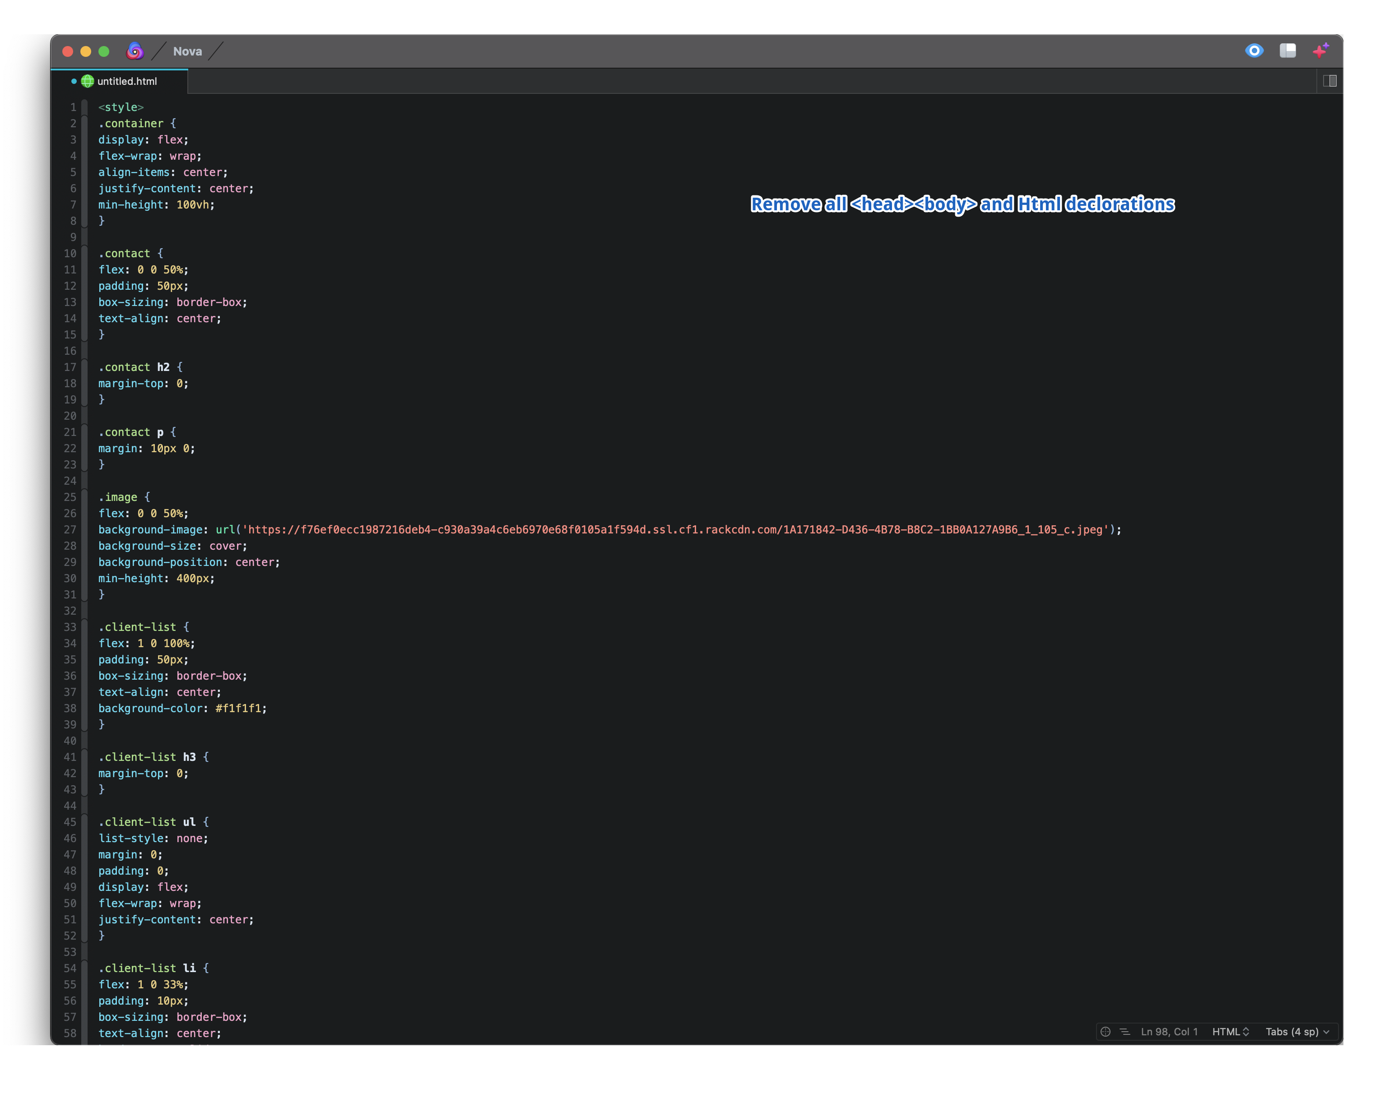Click the crosshair symbol icon in the status bar
The width and height of the screenshot is (1394, 1112).
(1105, 1032)
